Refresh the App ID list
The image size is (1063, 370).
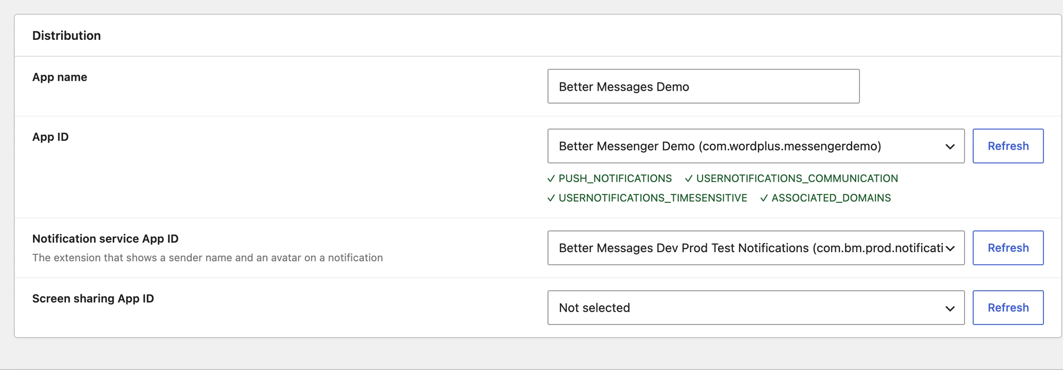click(x=1008, y=146)
